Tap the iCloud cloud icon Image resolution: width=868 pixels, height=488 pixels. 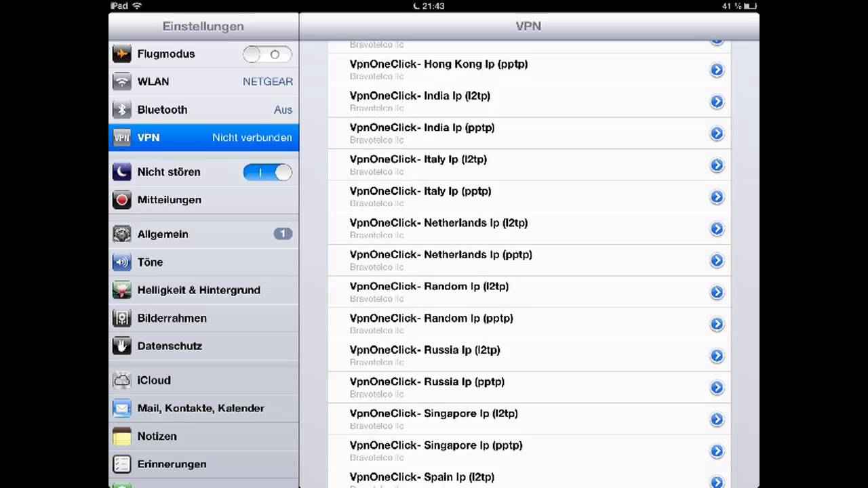pos(122,380)
